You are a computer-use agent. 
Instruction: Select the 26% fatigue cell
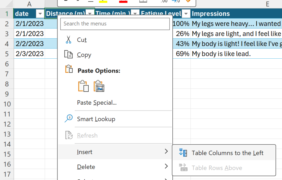(x=181, y=34)
